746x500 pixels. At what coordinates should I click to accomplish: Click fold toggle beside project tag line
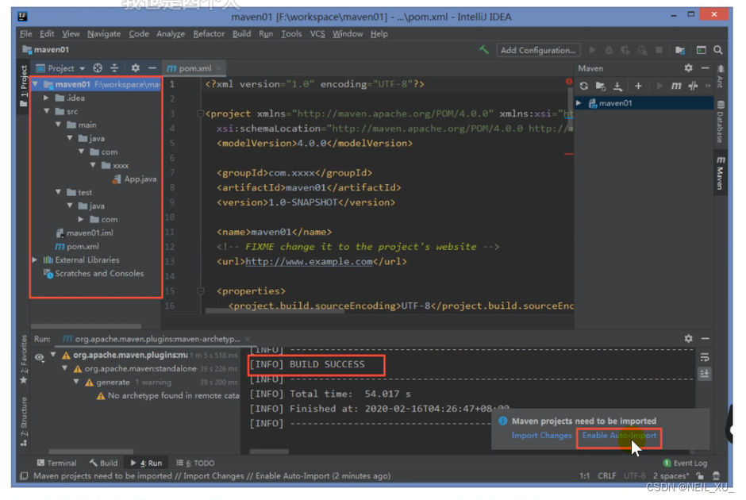200,113
